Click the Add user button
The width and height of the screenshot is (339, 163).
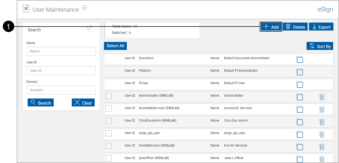click(271, 27)
